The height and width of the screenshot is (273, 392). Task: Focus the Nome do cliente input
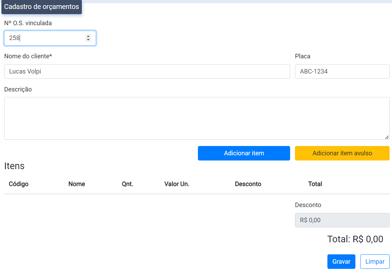(x=147, y=71)
